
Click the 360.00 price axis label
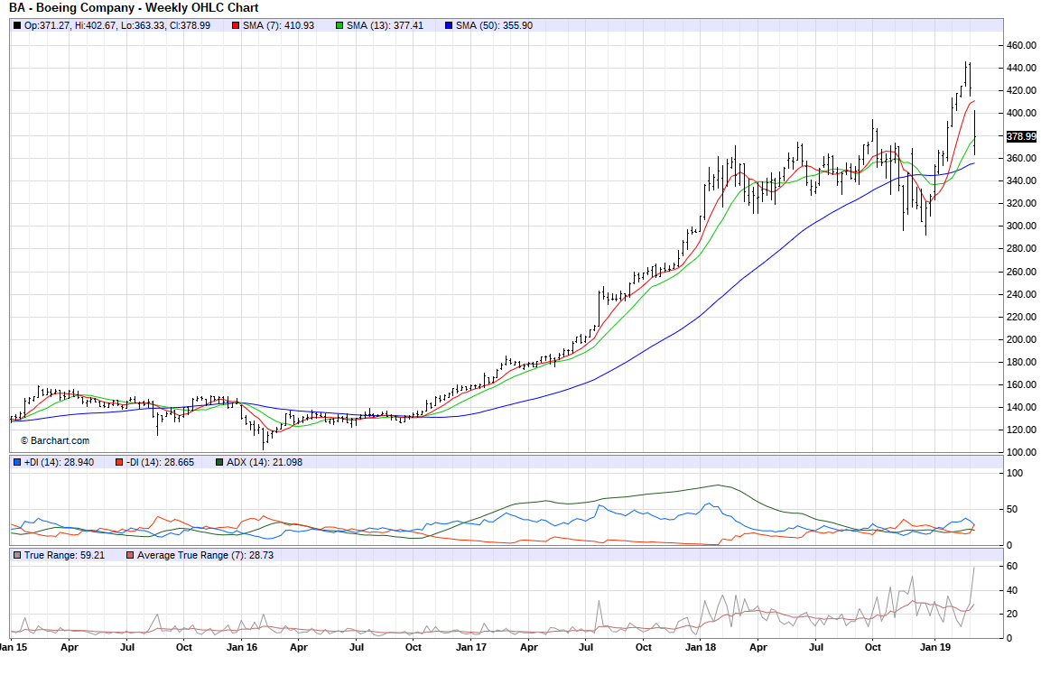pos(1021,159)
